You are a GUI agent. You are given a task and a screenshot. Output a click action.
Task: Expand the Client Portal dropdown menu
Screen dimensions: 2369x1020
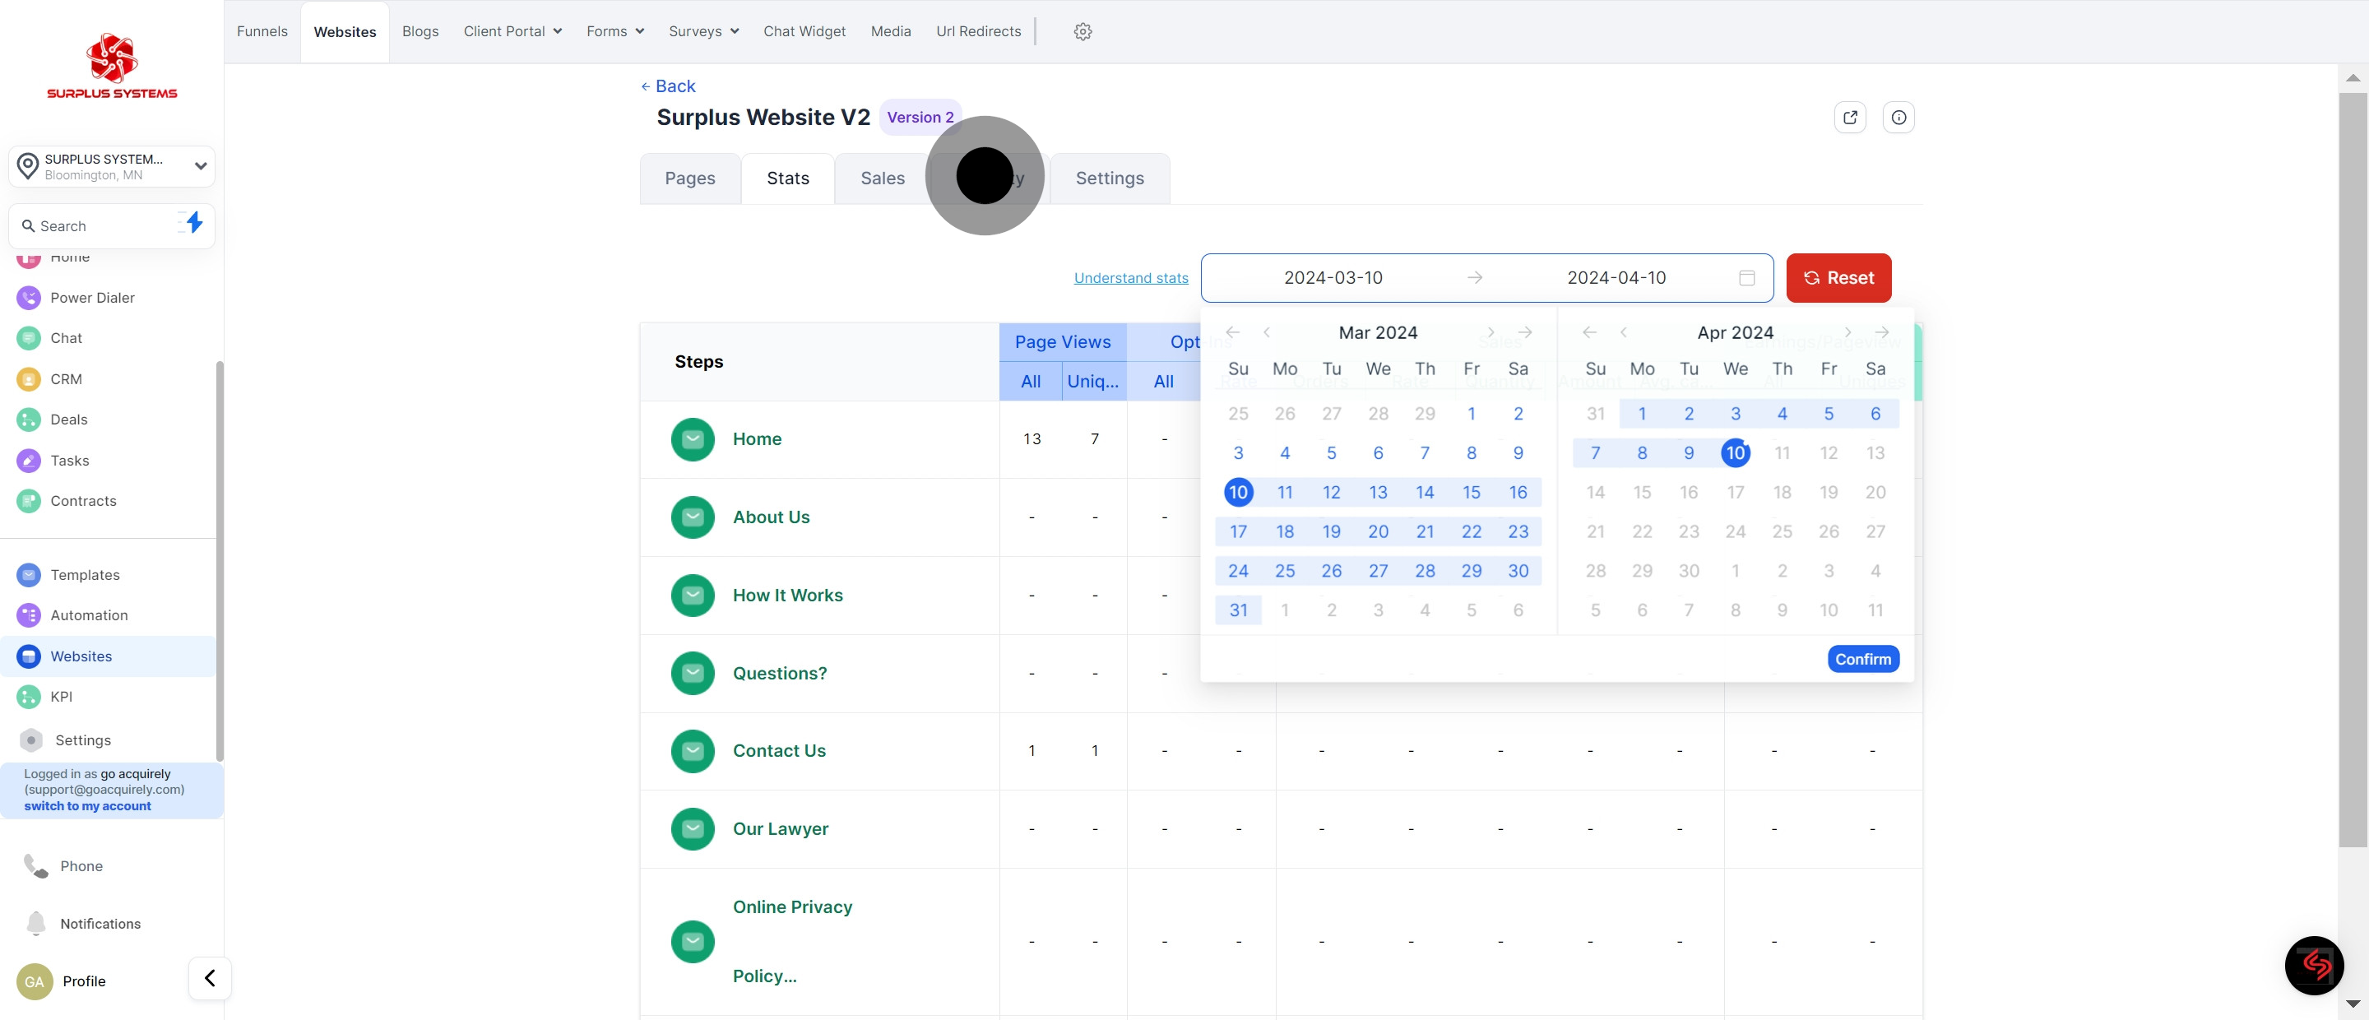(512, 31)
